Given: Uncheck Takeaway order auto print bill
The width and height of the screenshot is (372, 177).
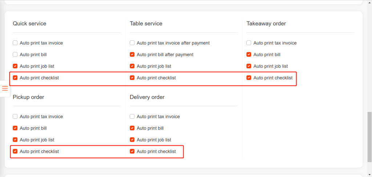Looking at the screenshot, I should (249, 55).
